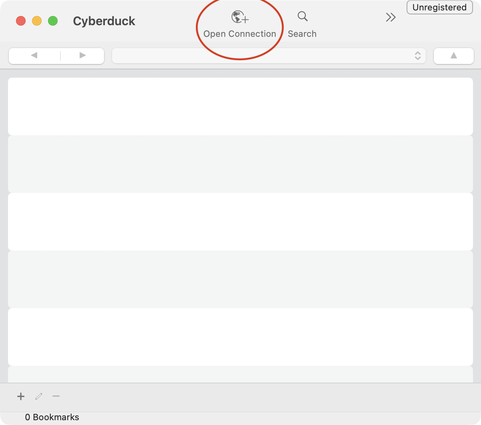Show more toolbar items via double chevron
Viewport: 481px width, 425px height.
(x=391, y=17)
